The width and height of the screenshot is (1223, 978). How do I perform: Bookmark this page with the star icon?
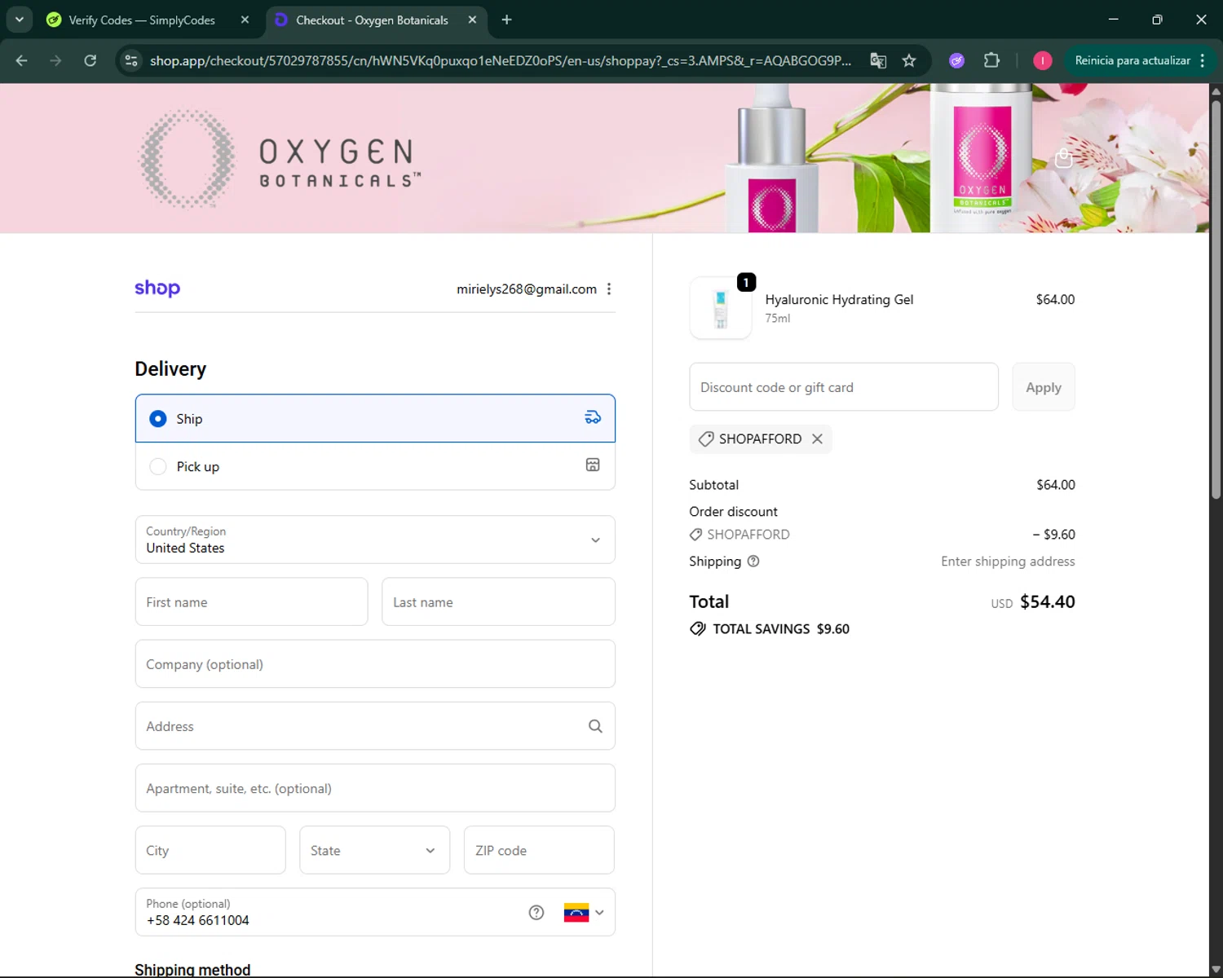click(909, 60)
